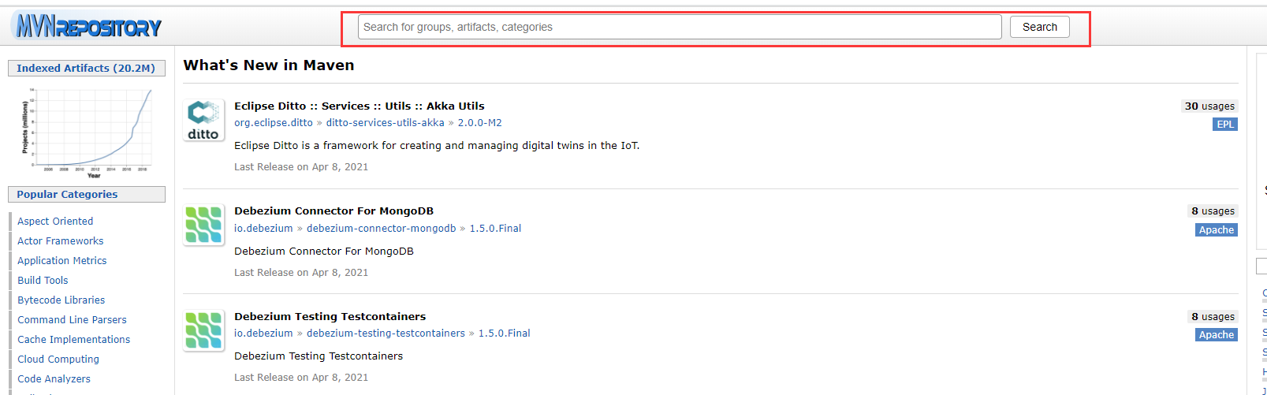Open Indexed Artifacts (20.2M) heading

pos(87,69)
